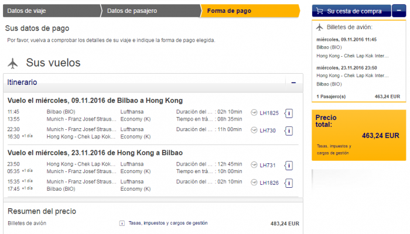This screenshot has height=234, width=410.
Task: Click the yellow Precio total box
Action: pos(358,135)
